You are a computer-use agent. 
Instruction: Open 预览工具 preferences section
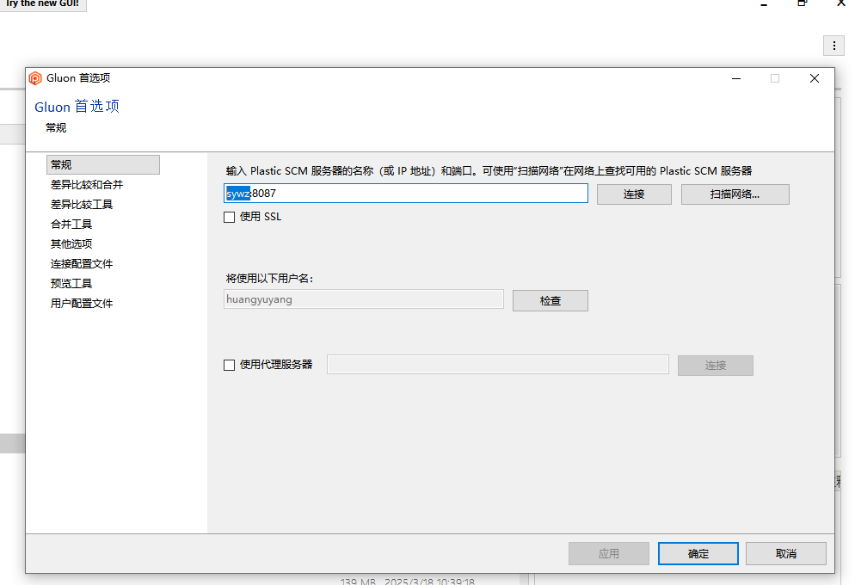71,284
